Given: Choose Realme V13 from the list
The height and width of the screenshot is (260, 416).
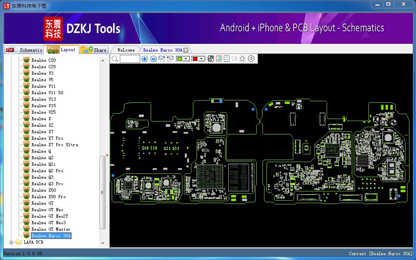Looking at the screenshot, I should click(43, 99).
